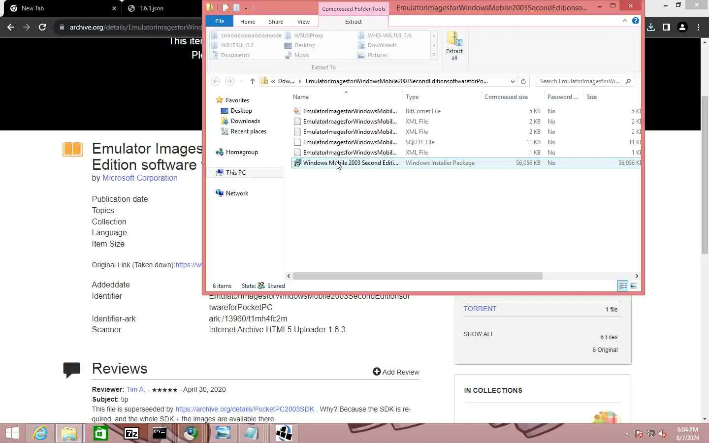Select Downloads under Favorites
The image size is (709, 443).
coord(245,121)
